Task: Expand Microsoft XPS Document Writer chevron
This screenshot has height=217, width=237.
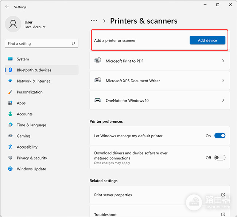Action: pyautogui.click(x=223, y=80)
